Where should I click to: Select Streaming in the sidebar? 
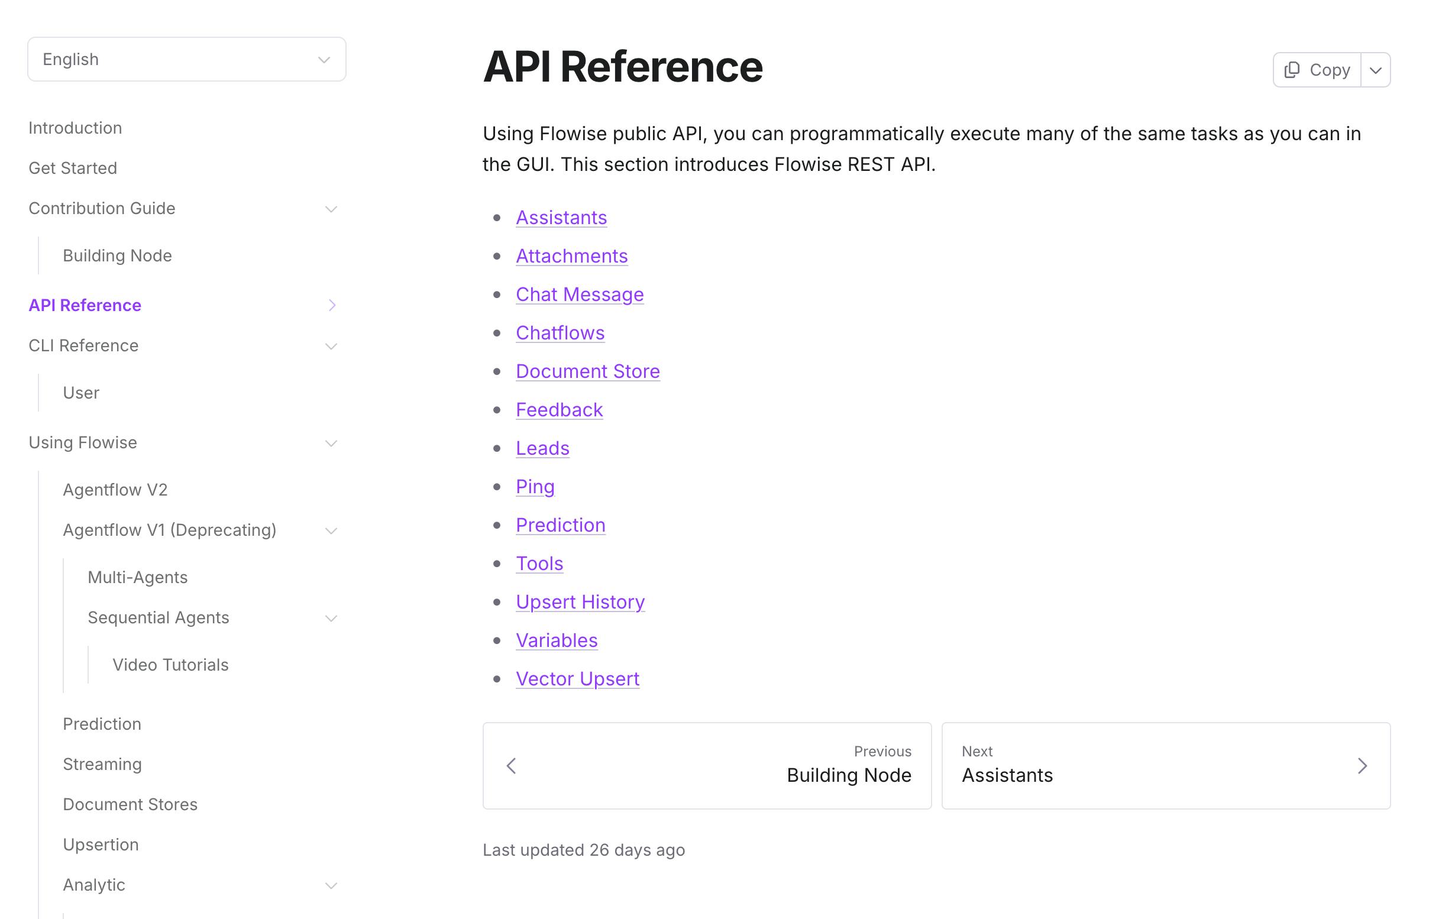(x=103, y=763)
